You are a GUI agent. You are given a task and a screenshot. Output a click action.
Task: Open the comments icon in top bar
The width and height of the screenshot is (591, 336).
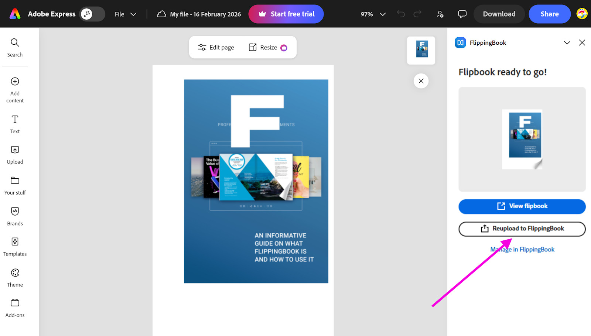(x=462, y=14)
